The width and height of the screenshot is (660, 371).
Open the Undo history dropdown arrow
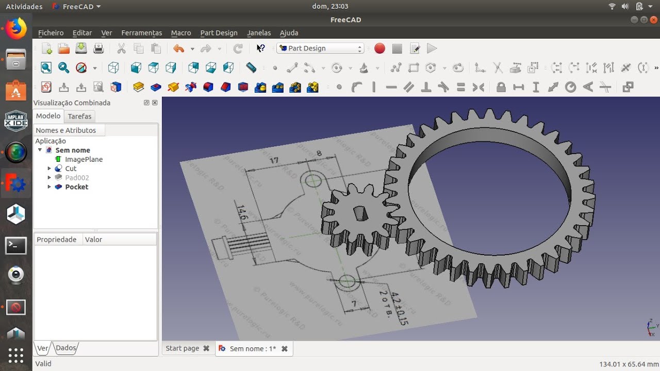point(192,49)
